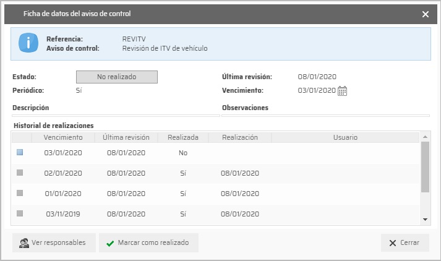Click the X icon on the Cerrar button
441x261 pixels.
point(393,243)
